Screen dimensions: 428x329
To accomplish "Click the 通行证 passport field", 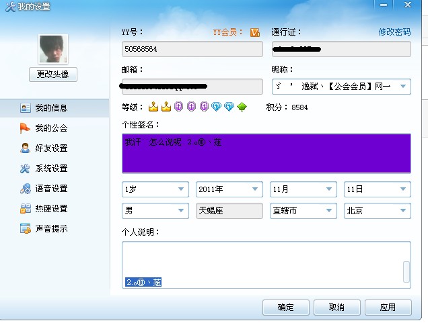I will click(341, 49).
